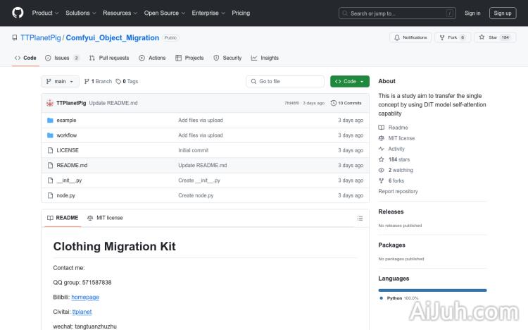Focus the Go to file input
Viewport: 528px width, 330px height.
[x=285, y=81]
